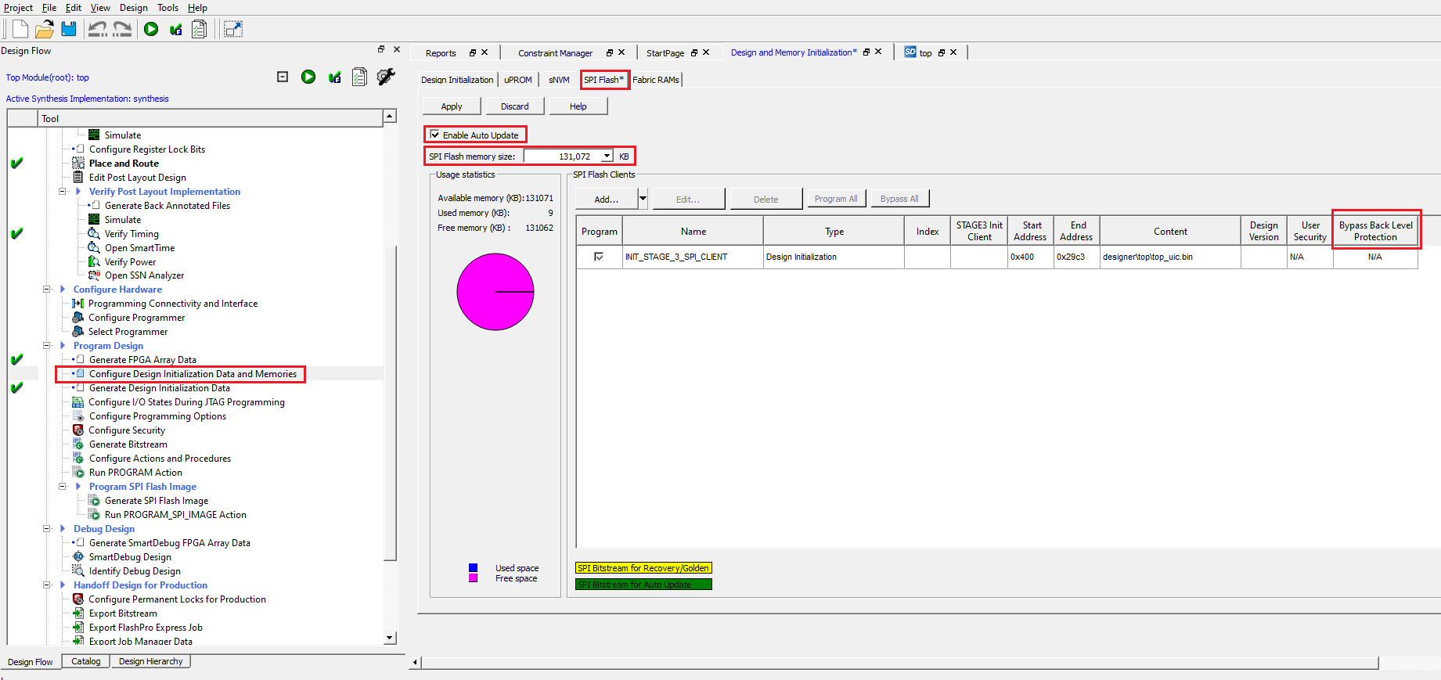This screenshot has width=1441, height=680.
Task: Open the Project menu
Action: point(18,8)
